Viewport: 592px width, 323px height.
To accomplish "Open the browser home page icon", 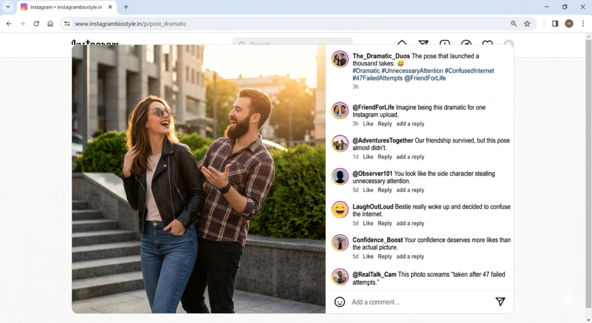I will 50,23.
